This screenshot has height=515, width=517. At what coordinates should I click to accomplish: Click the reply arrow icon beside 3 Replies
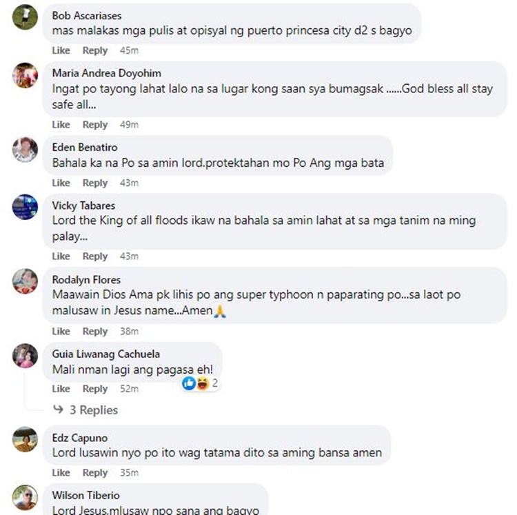(59, 410)
